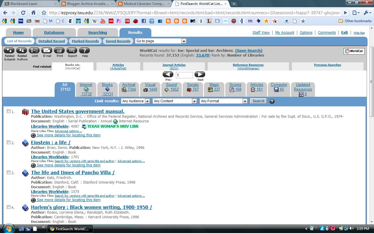Viewport: 374px width, 234px height.
Task: Open the Go to page dropdown
Action: (x=161, y=41)
